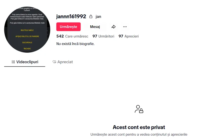Click the heart icon beside Apreciat

(54, 62)
